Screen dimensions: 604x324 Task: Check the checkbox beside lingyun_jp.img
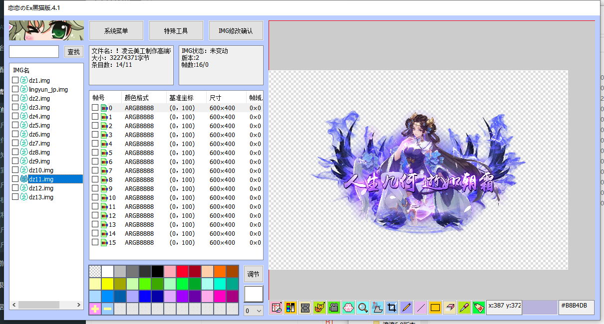click(14, 89)
